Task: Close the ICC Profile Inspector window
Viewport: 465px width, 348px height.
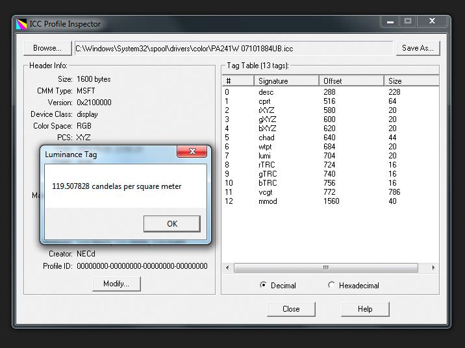Action: click(x=432, y=21)
